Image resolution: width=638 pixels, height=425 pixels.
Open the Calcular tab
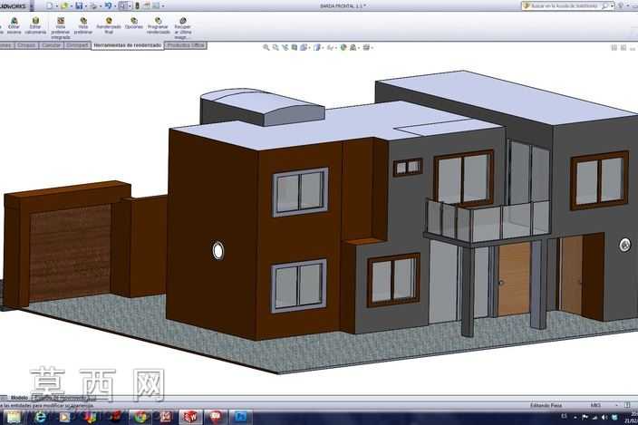click(x=52, y=45)
